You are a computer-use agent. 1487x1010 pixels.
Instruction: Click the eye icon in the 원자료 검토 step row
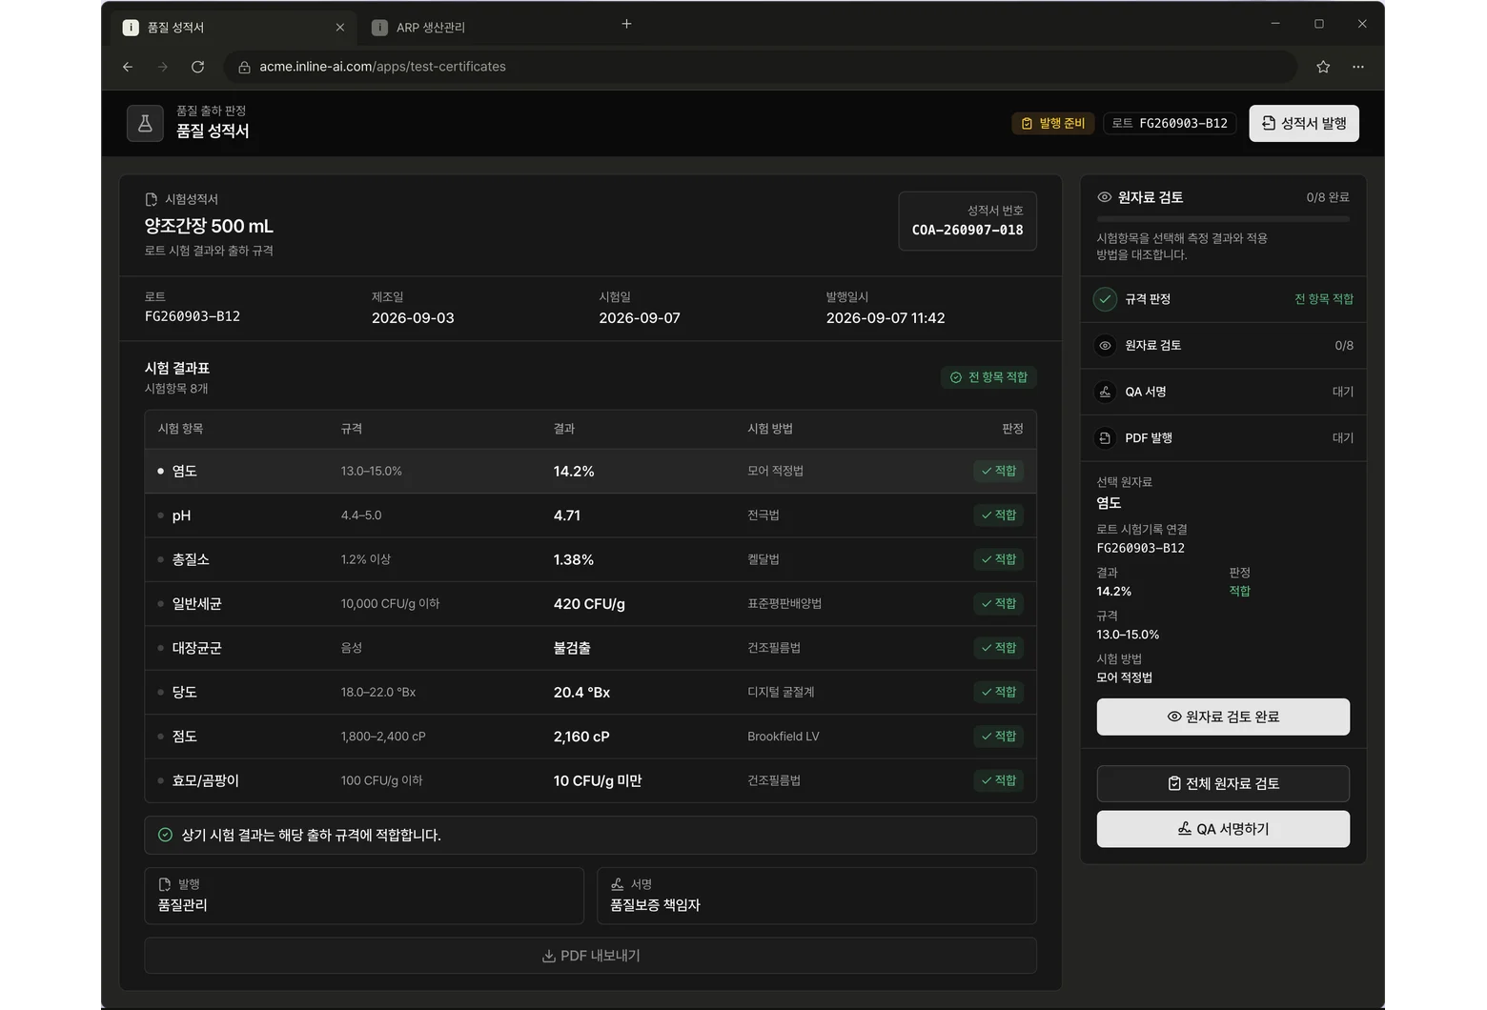pyautogui.click(x=1105, y=346)
